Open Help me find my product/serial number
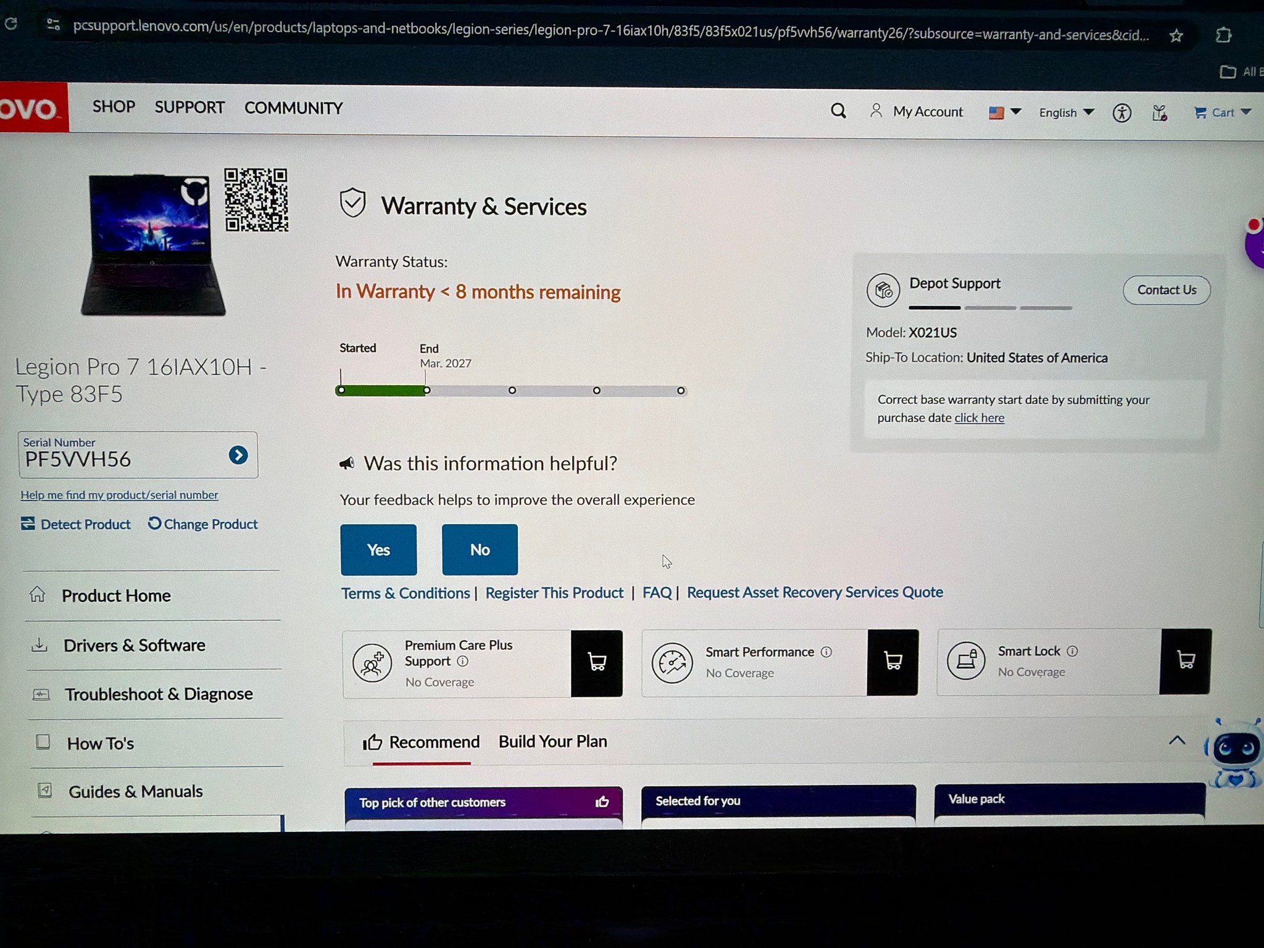1264x948 pixels. point(119,495)
